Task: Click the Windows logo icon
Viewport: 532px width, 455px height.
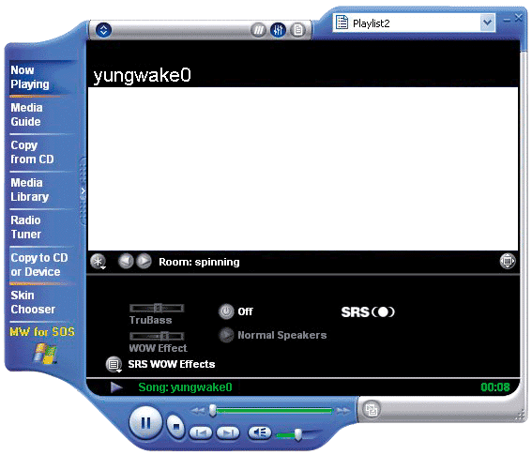Action: pyautogui.click(x=45, y=353)
